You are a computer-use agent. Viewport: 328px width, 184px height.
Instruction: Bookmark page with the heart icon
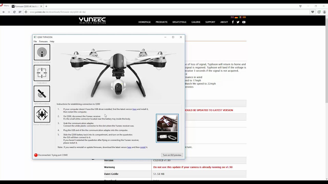point(313,12)
